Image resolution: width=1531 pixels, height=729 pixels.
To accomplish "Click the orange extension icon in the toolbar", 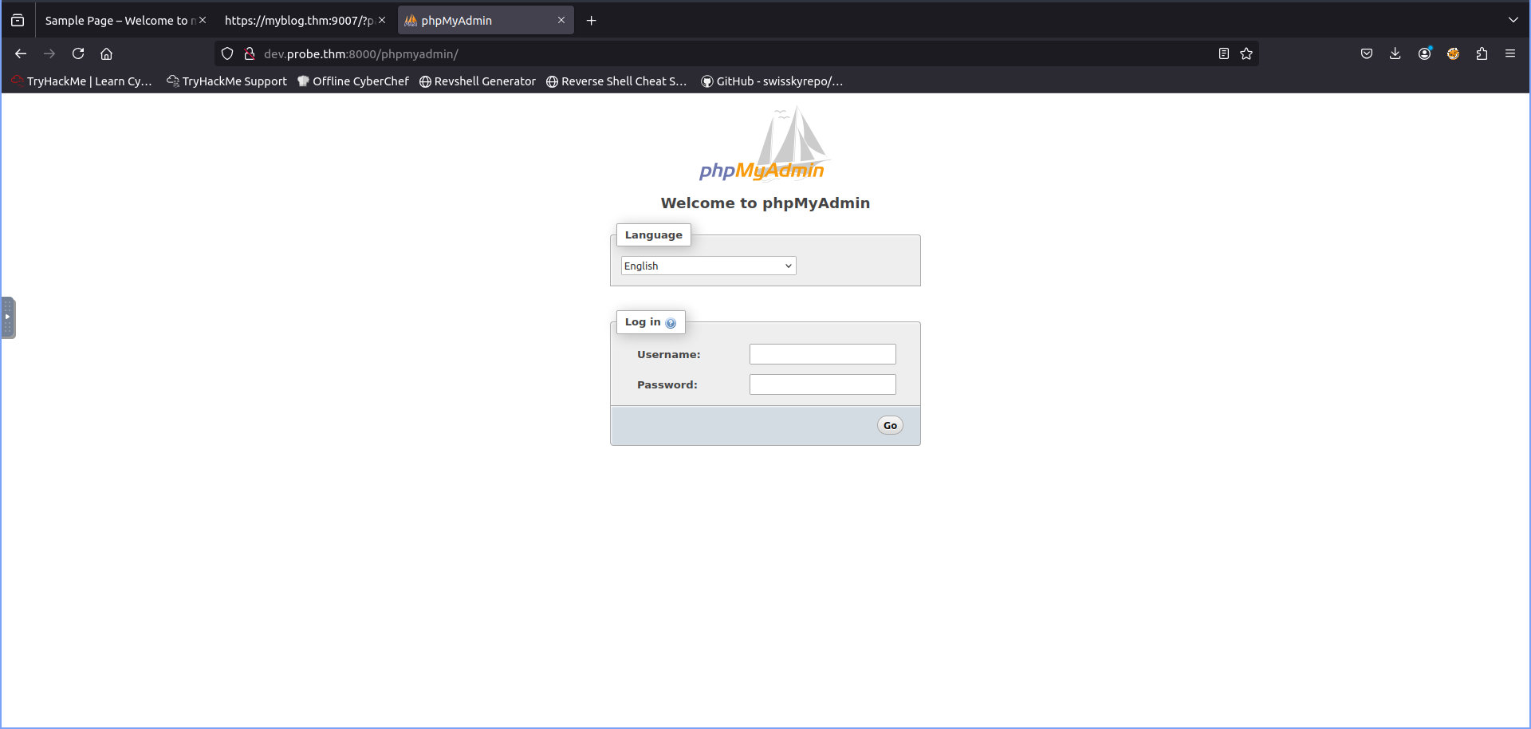I will [x=1453, y=53].
